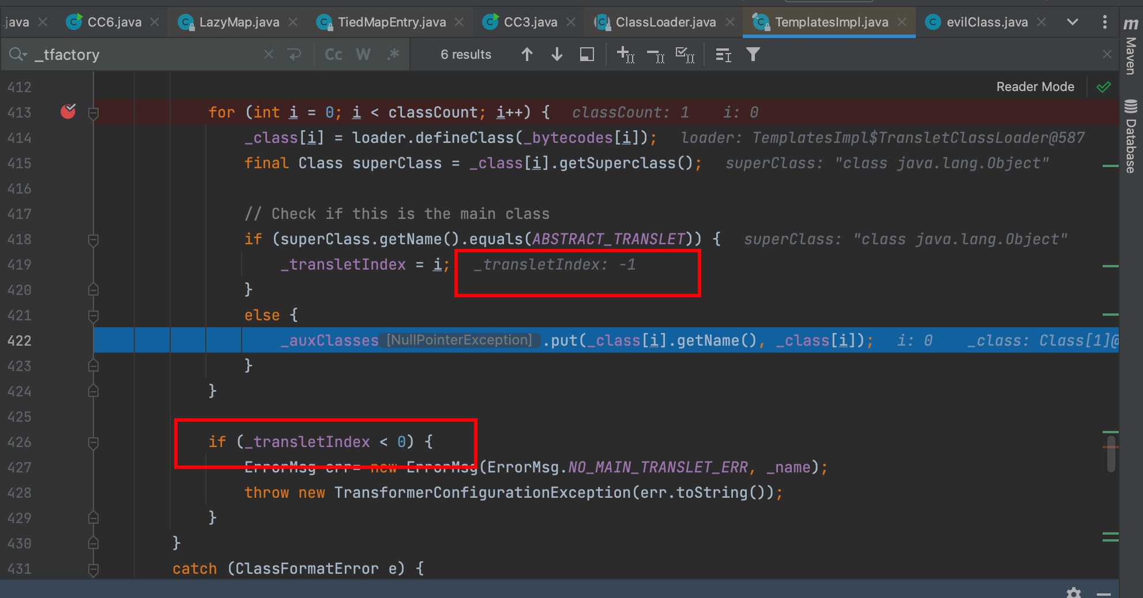
Task: Hide the bottom tool window
Action: click(1104, 593)
